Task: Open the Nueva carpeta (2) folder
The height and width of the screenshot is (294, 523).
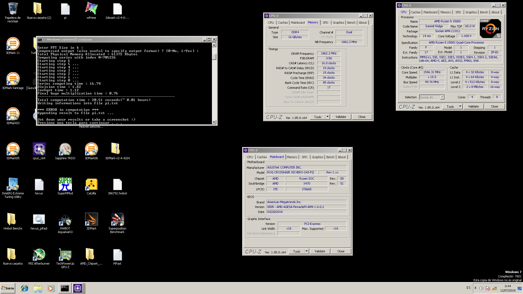Action: [x=39, y=11]
